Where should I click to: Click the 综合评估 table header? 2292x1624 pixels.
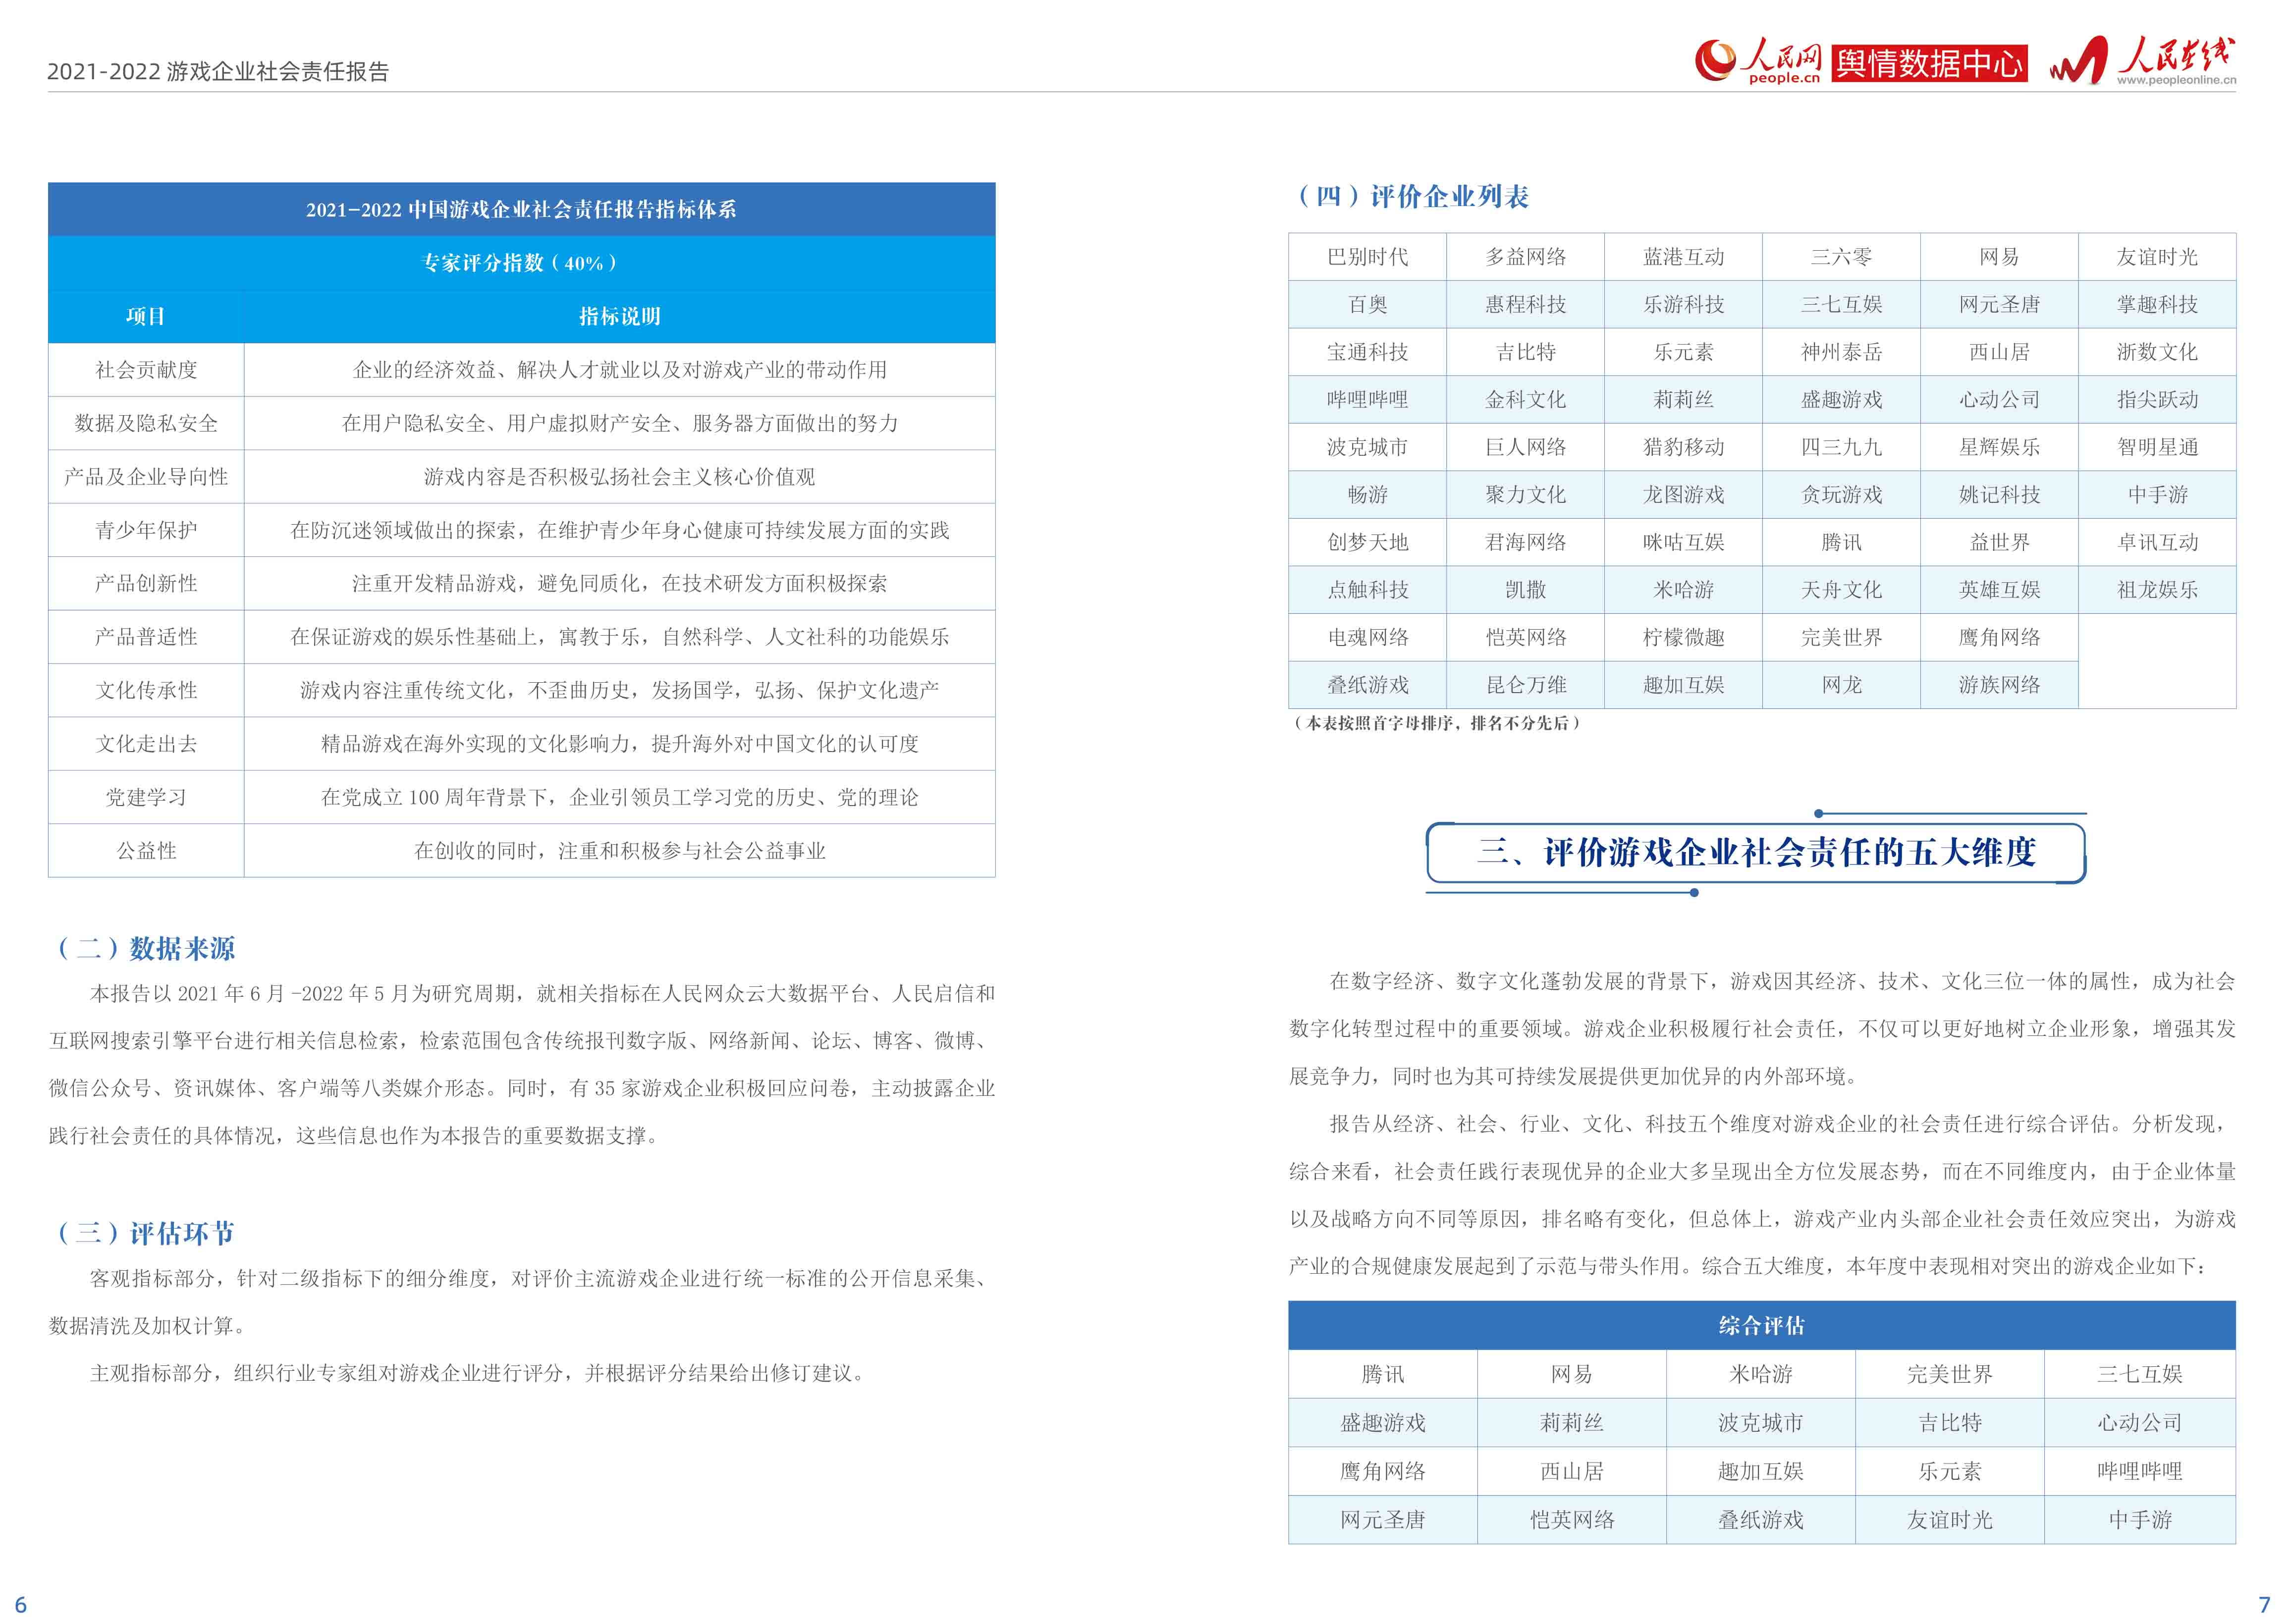pos(1761,1326)
